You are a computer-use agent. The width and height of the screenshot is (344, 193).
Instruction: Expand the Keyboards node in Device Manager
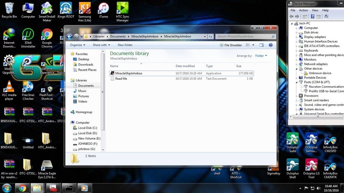(297, 51)
